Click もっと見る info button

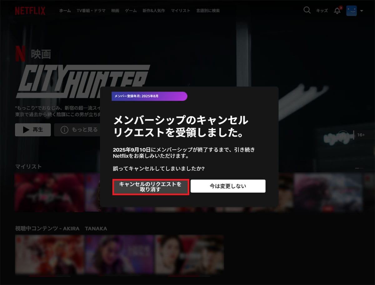tap(77, 130)
